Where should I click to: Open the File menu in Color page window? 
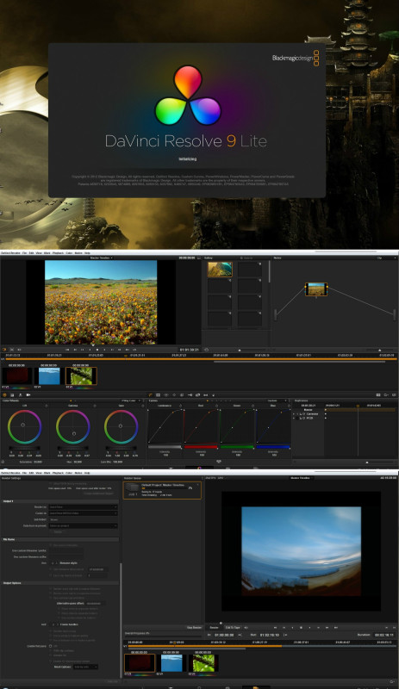[25, 253]
